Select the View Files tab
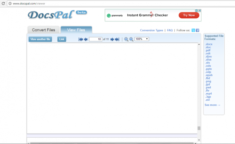This screenshot has height=144, width=235. [x=76, y=30]
